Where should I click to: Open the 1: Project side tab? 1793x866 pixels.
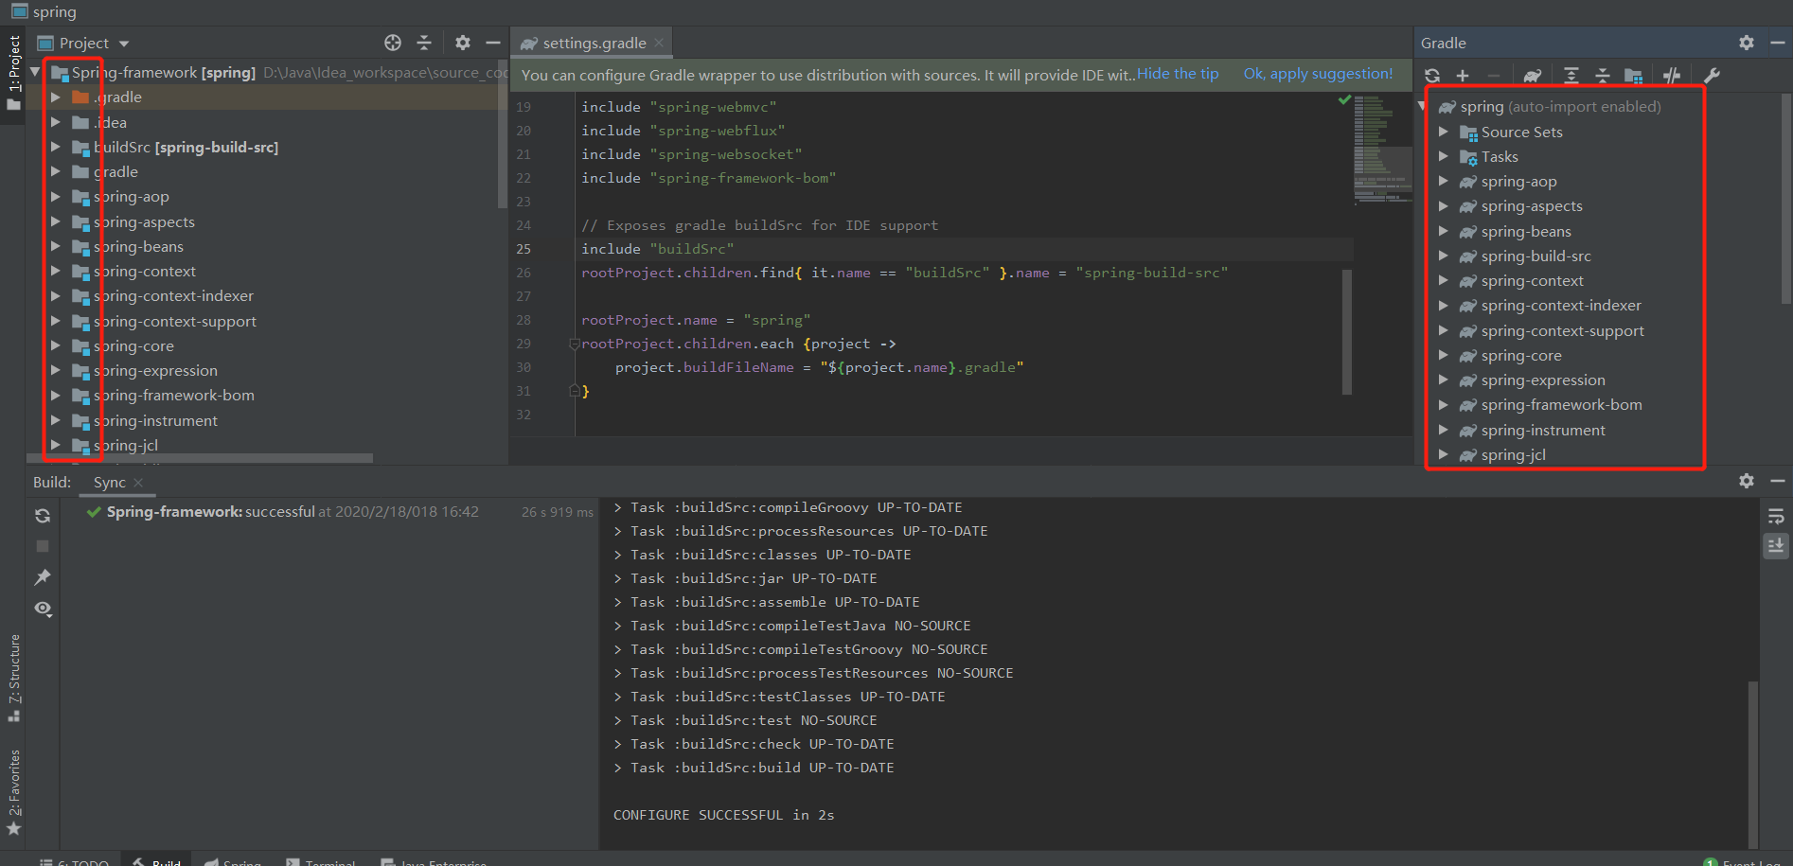coord(13,73)
